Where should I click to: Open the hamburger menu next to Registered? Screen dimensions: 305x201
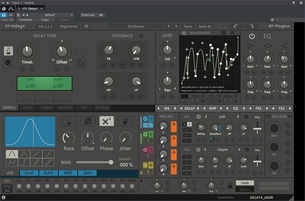pos(86,26)
